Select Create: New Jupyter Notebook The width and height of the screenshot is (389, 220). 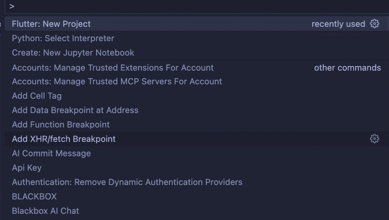(x=73, y=53)
